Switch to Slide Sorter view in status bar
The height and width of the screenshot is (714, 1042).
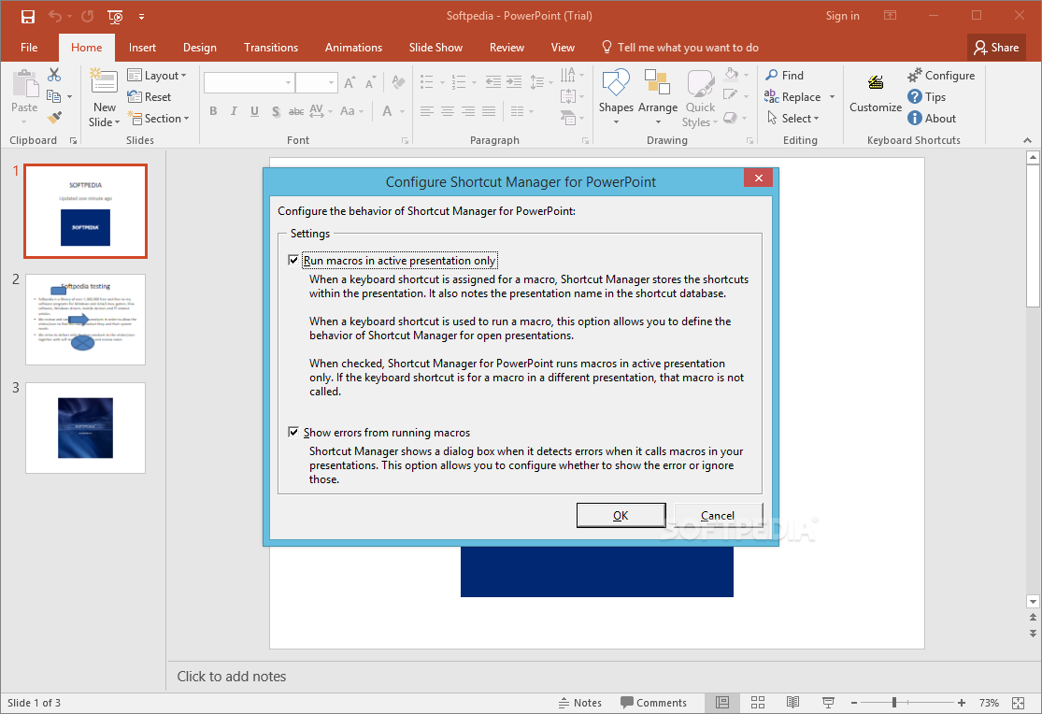pyautogui.click(x=758, y=703)
